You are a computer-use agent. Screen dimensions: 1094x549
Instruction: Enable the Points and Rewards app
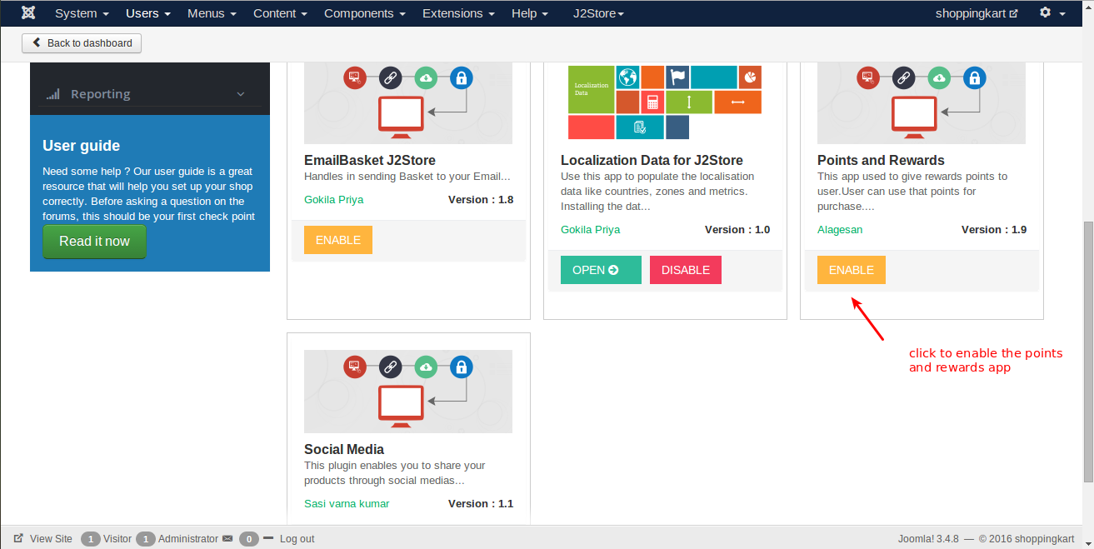[x=851, y=270]
